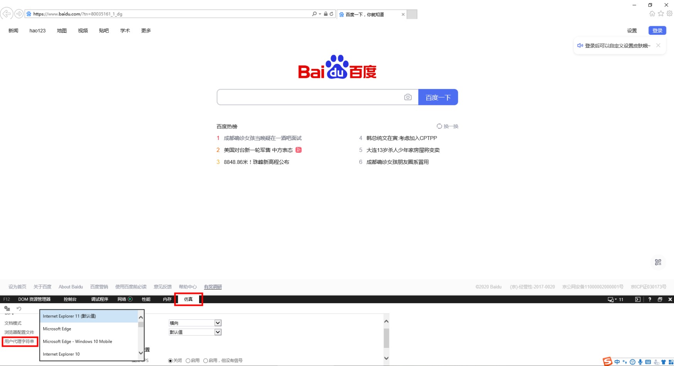This screenshot has height=366, width=674.
Task: Click the Sogou input method S logo
Action: tap(608, 361)
